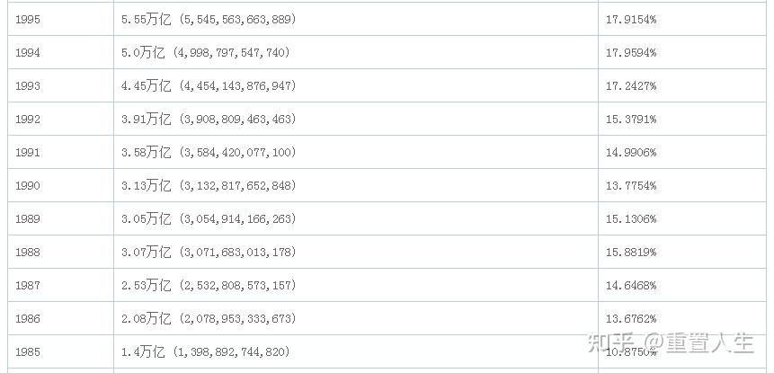The height and width of the screenshot is (373, 774).
Task: Click the 1989 year cell
Action: click(28, 218)
